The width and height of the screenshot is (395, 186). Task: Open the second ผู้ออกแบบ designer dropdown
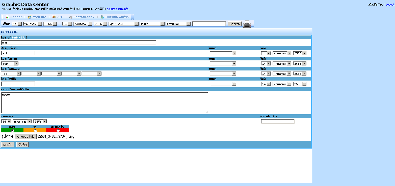click(31, 74)
